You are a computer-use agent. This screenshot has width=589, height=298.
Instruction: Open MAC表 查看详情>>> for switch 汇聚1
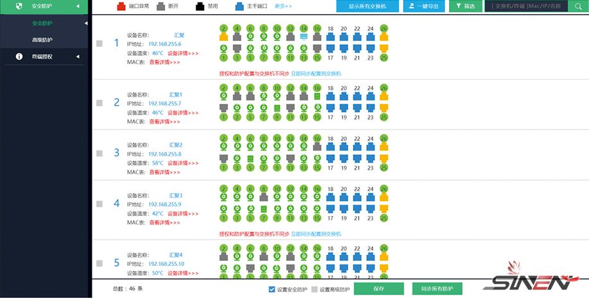tap(164, 122)
